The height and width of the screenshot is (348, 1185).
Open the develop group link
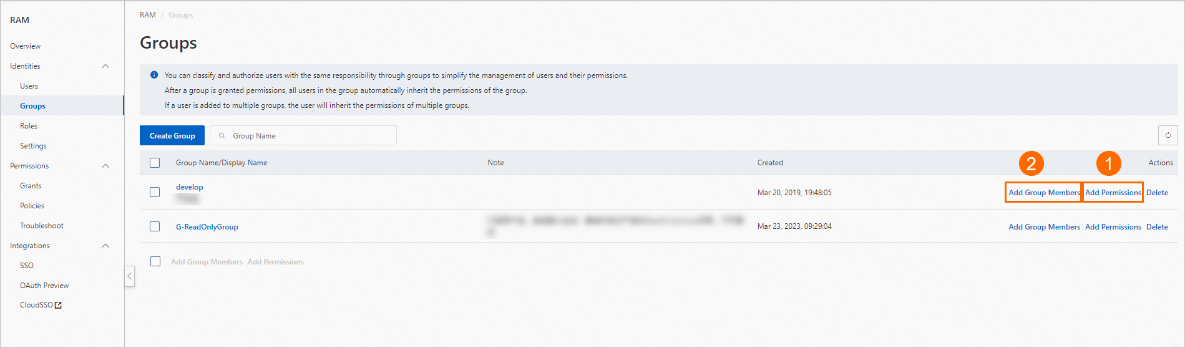190,187
